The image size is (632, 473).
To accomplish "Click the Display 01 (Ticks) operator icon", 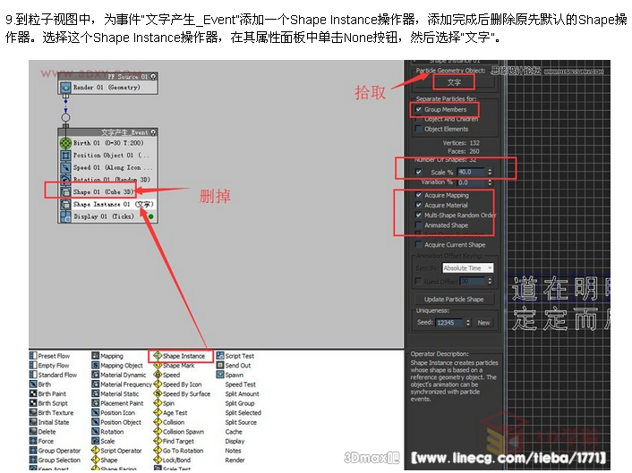I will click(x=65, y=216).
